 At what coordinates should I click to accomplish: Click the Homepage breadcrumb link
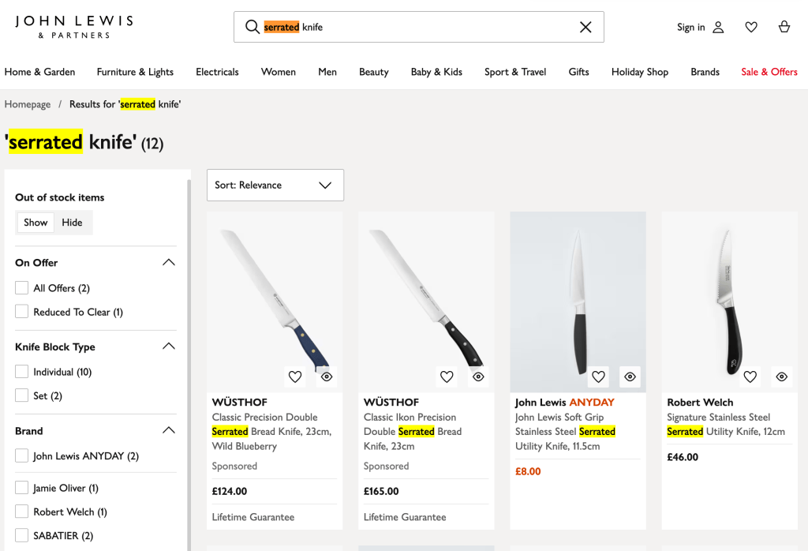coord(28,104)
